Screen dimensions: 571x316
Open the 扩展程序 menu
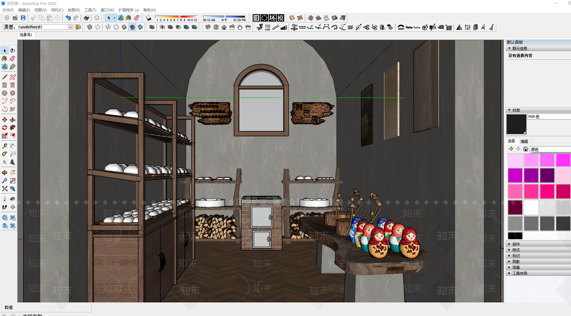point(128,10)
